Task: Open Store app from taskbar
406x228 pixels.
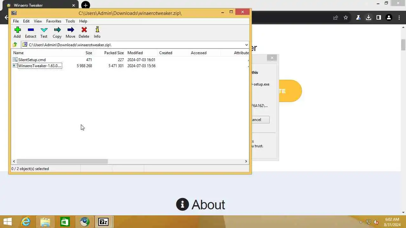Action: point(65,222)
